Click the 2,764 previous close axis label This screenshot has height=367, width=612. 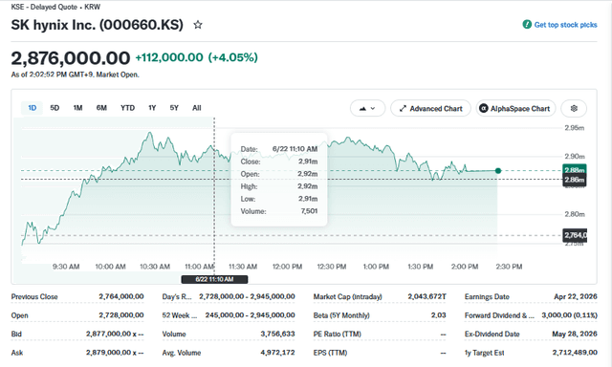click(575, 235)
